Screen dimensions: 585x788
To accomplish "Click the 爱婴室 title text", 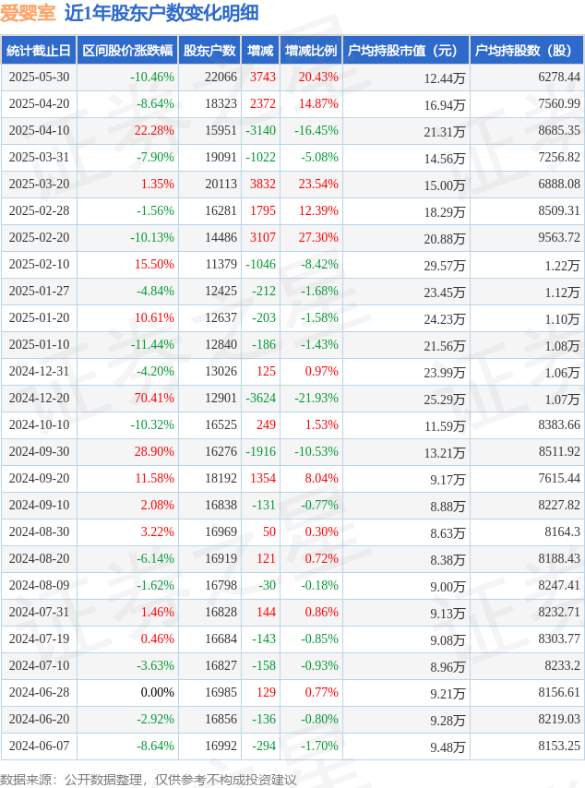I will pyautogui.click(x=28, y=13).
